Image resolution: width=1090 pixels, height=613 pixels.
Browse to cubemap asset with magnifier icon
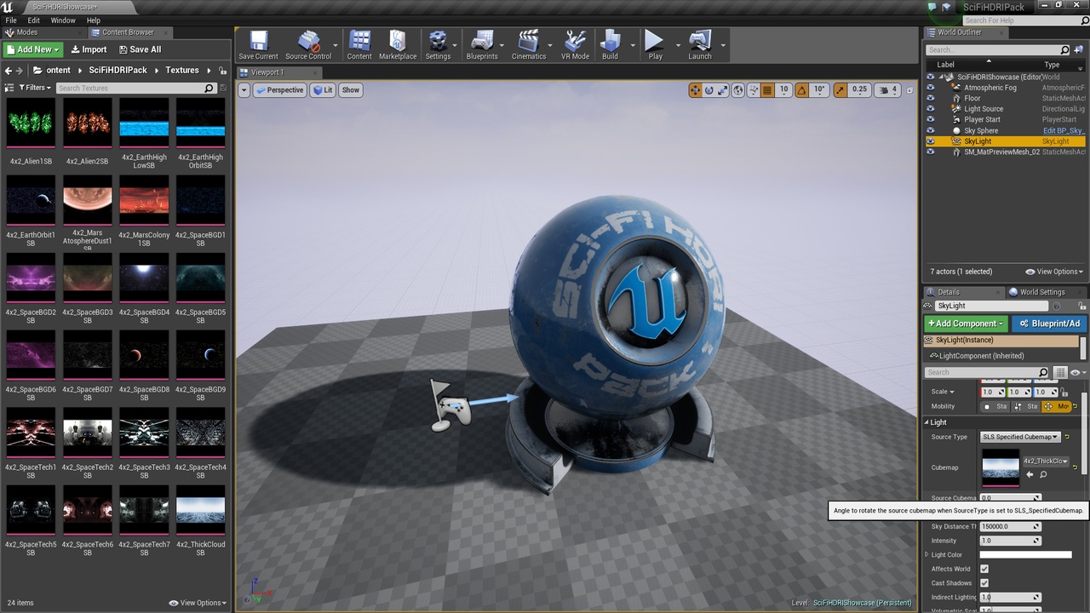pyautogui.click(x=1043, y=474)
